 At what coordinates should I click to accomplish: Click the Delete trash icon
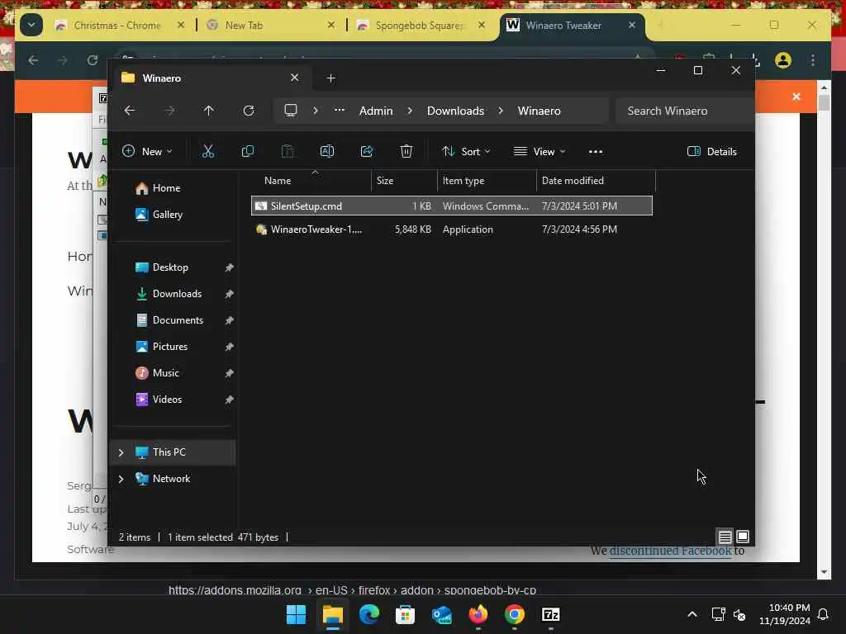click(406, 152)
